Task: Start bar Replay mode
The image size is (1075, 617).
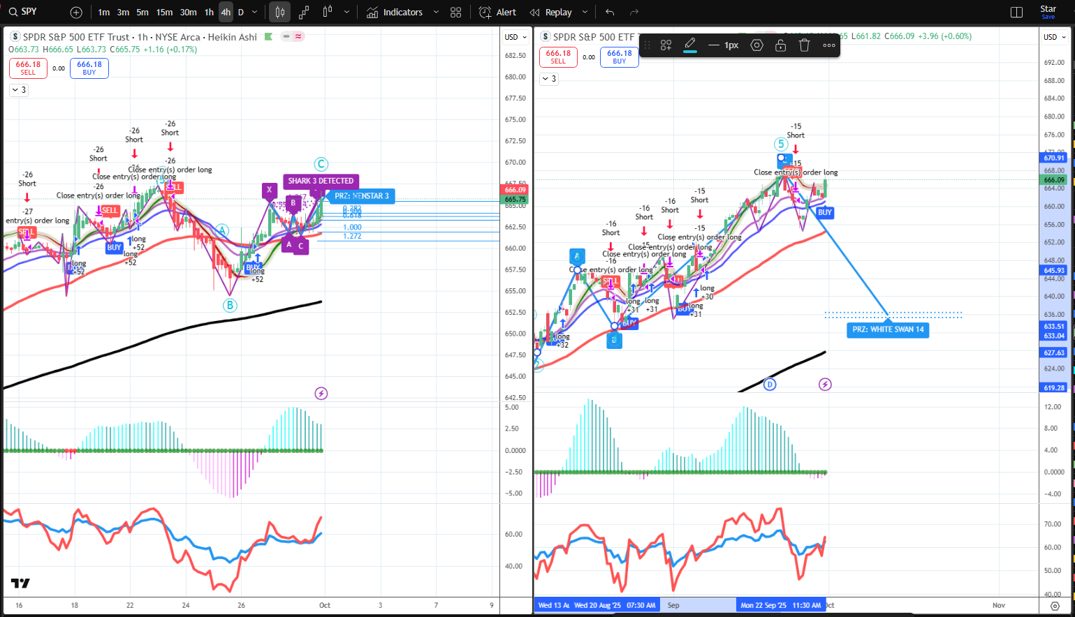Action: pyautogui.click(x=551, y=13)
